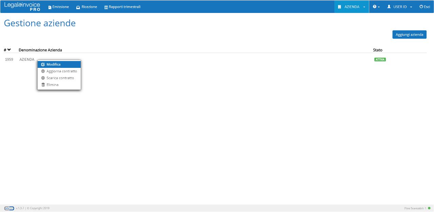Expand the AZIENDA company dropdown
434x212 pixels.
point(352,7)
